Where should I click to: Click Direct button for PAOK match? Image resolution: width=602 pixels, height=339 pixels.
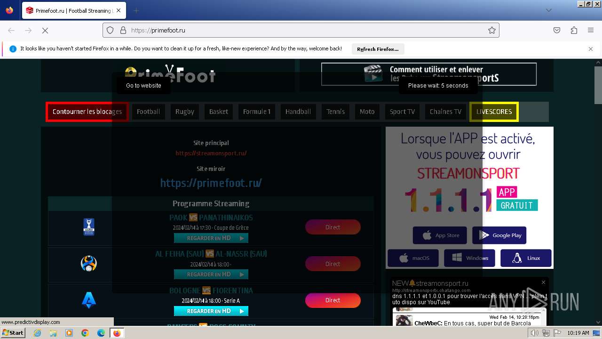pos(333,227)
